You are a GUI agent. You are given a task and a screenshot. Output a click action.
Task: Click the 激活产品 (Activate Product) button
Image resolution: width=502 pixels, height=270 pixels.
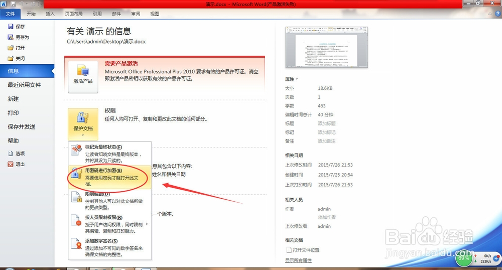[83, 77]
